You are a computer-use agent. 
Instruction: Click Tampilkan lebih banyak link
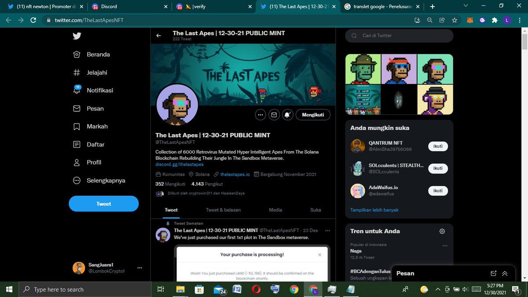tap(374, 210)
